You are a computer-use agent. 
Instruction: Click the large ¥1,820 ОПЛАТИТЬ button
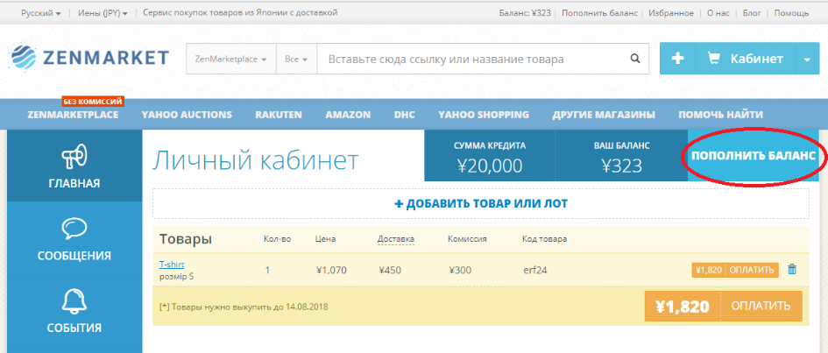[x=724, y=306]
